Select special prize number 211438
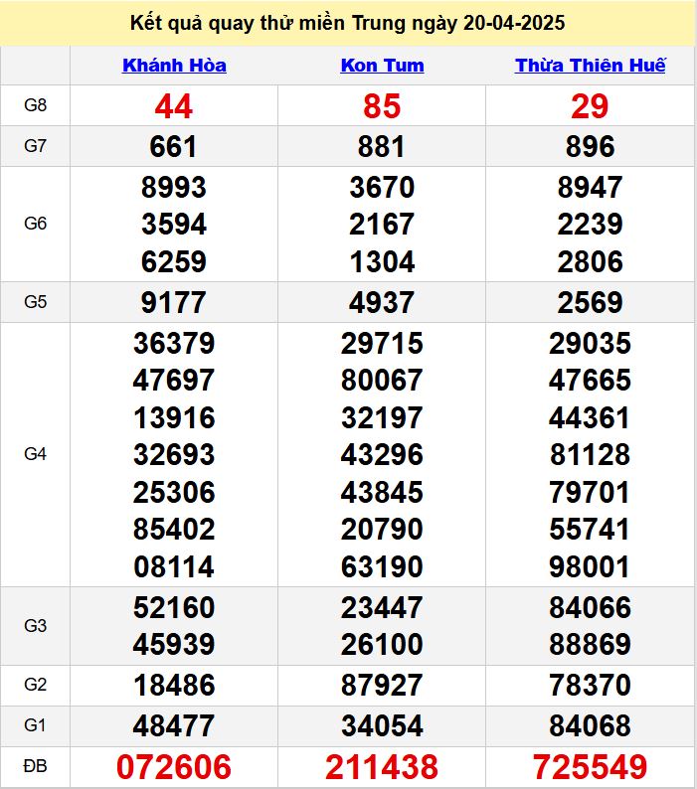Image resolution: width=697 pixels, height=789 pixels. [382, 767]
